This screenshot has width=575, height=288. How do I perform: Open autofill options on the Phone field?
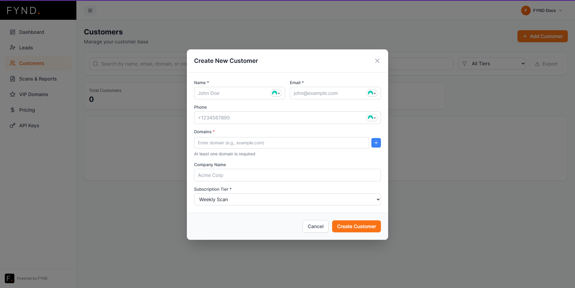pos(372,118)
